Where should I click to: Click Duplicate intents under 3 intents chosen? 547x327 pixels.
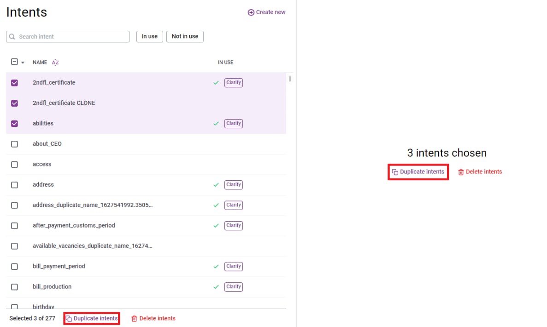click(x=418, y=172)
